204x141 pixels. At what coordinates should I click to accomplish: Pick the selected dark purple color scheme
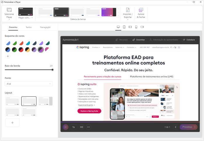pos(41,50)
